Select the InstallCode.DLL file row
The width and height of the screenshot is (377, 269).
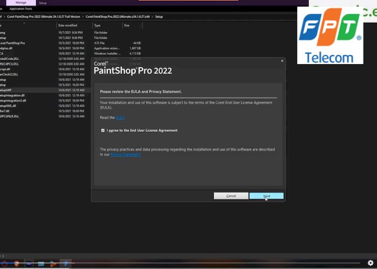point(9,59)
